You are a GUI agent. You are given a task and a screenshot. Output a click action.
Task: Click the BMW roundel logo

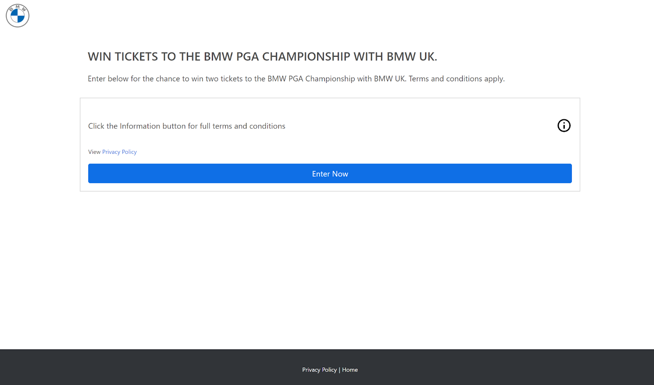[18, 16]
